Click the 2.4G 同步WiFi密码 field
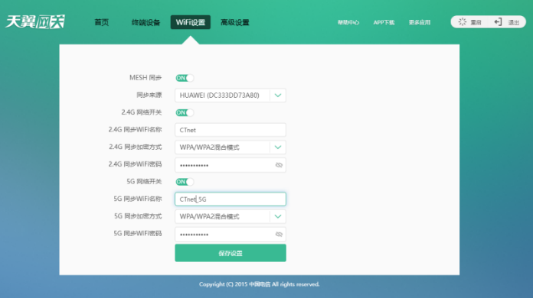 tap(231, 165)
